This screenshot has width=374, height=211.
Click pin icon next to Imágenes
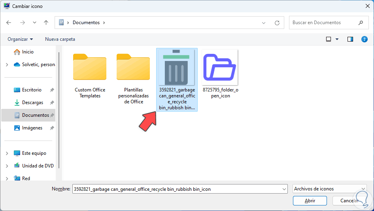point(52,128)
